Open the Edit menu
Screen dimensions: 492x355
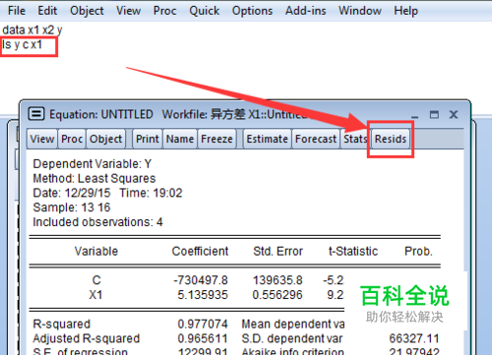(x=47, y=11)
